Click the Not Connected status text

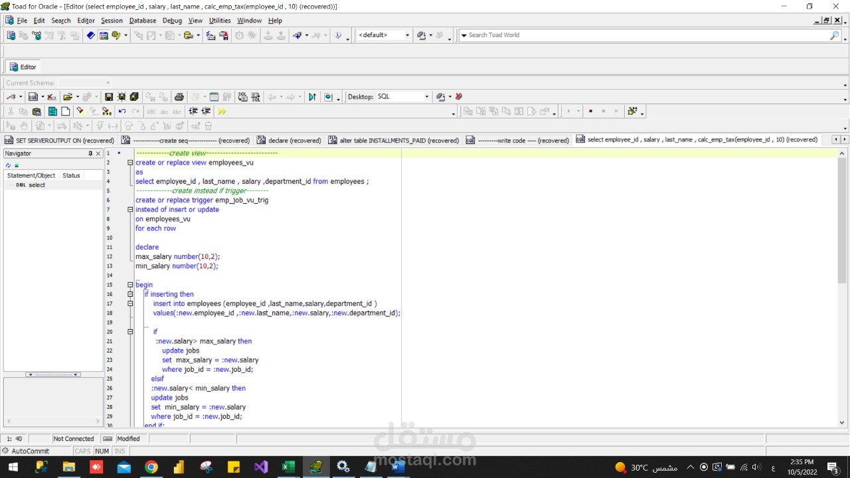pyautogui.click(x=74, y=439)
